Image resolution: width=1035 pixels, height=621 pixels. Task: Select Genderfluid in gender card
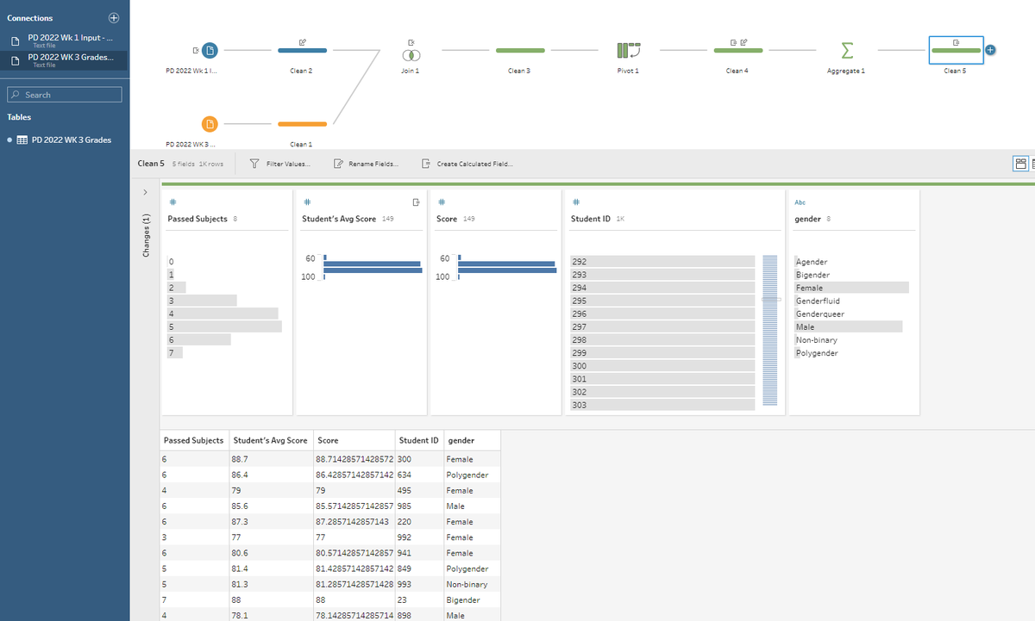818,301
